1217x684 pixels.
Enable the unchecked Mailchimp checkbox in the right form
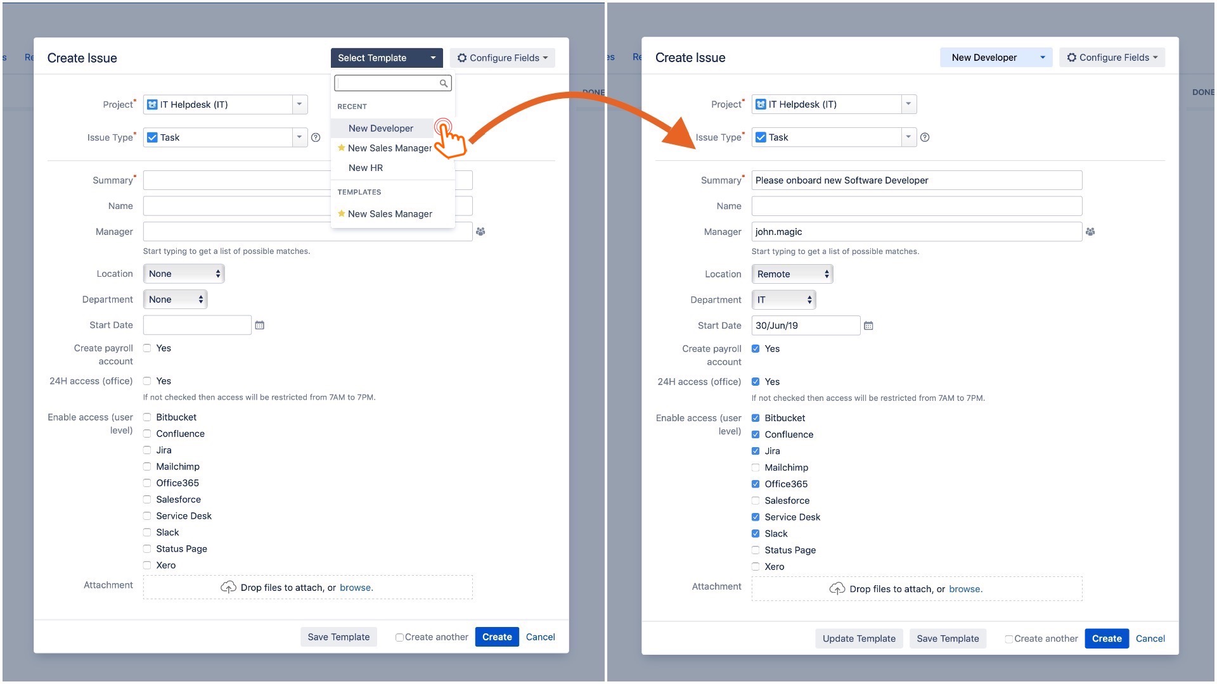756,467
